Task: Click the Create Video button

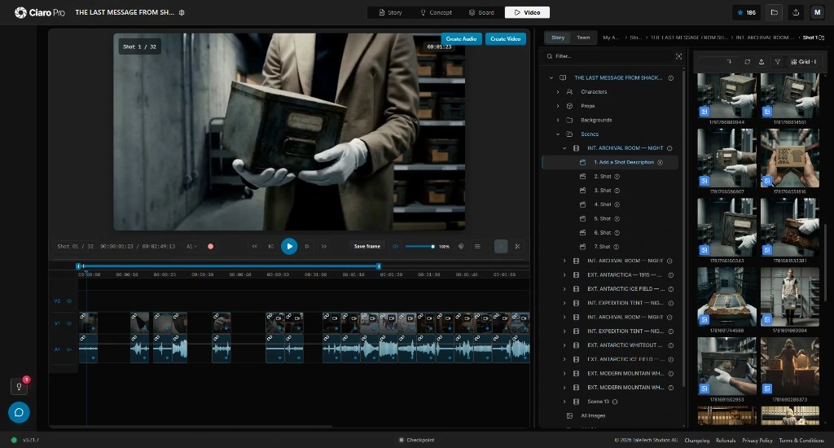Action: [505, 39]
